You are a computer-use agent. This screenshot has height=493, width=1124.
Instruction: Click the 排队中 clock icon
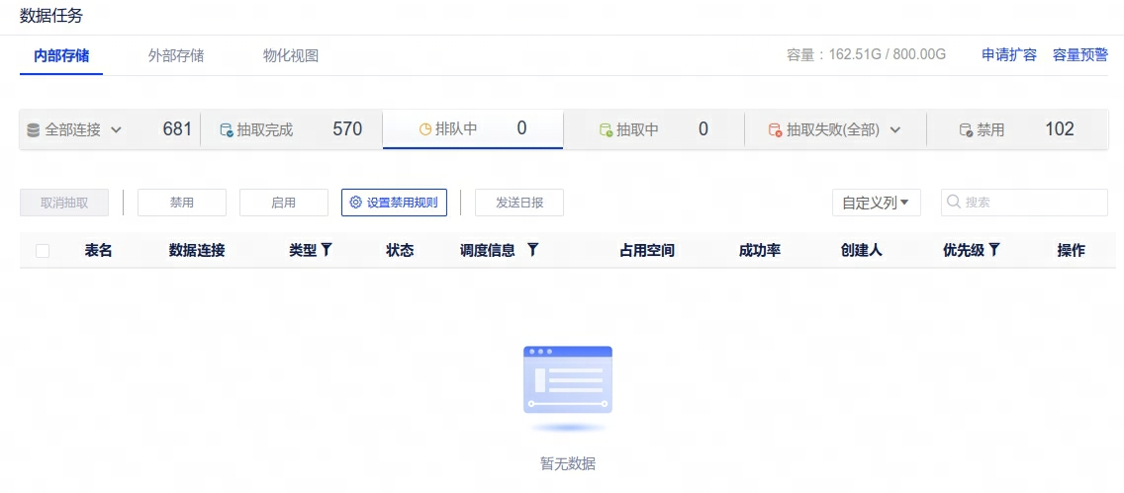[425, 129]
